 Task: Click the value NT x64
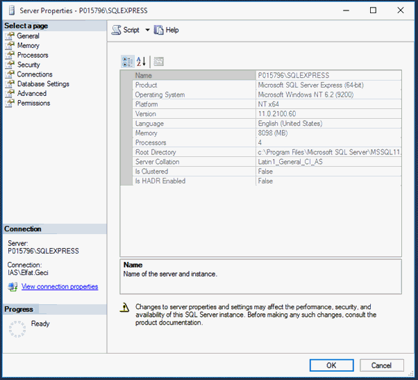[269, 104]
